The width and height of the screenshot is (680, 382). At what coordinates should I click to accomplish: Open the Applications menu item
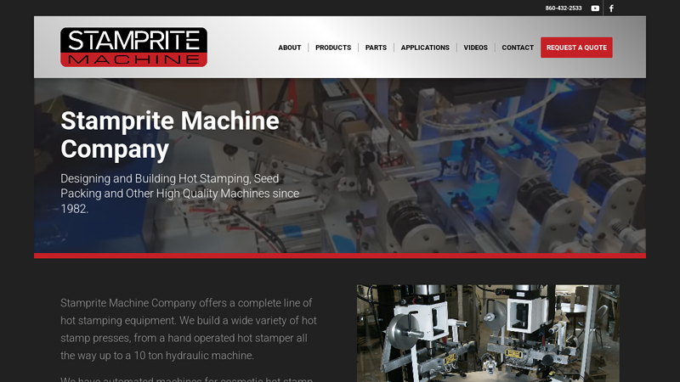[425, 48]
